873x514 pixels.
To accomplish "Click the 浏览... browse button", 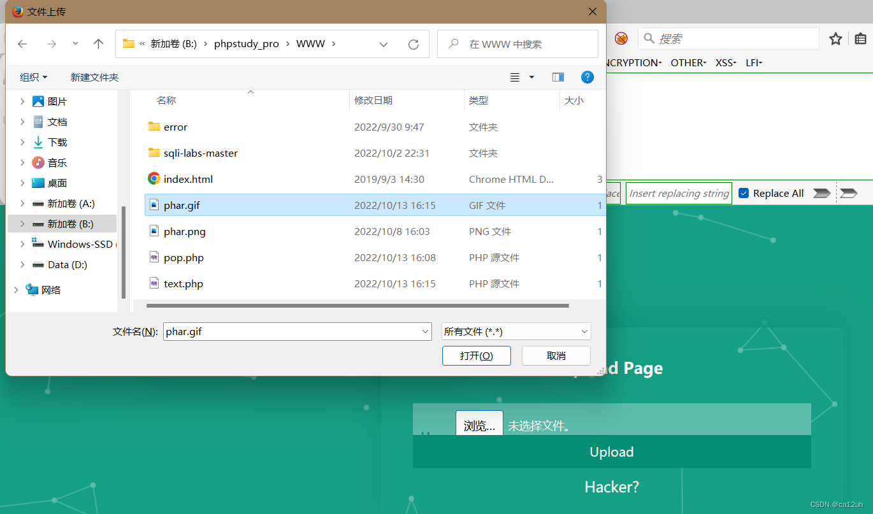I will 479,424.
